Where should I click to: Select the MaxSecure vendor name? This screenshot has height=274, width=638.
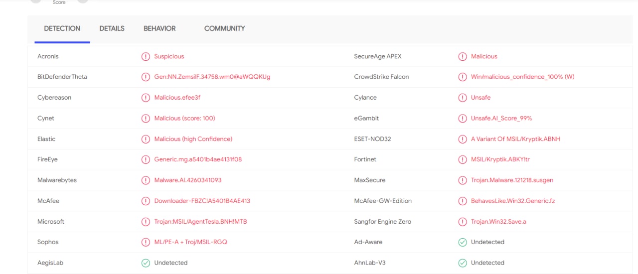click(370, 180)
